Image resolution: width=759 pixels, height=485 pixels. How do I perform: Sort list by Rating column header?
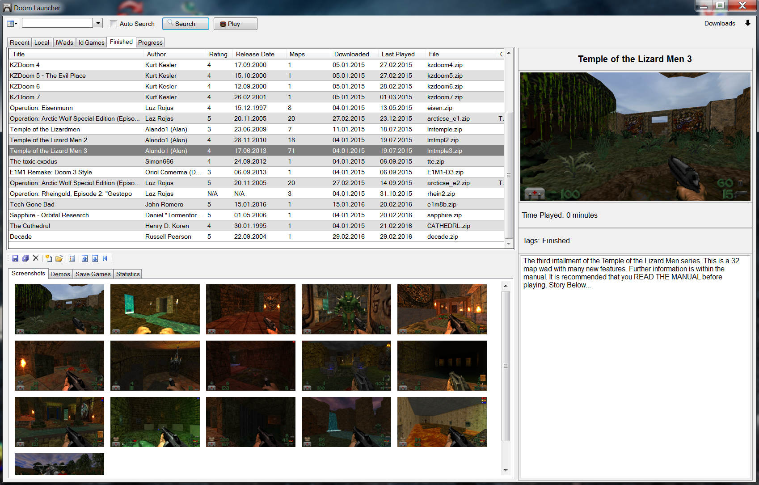tap(219, 54)
